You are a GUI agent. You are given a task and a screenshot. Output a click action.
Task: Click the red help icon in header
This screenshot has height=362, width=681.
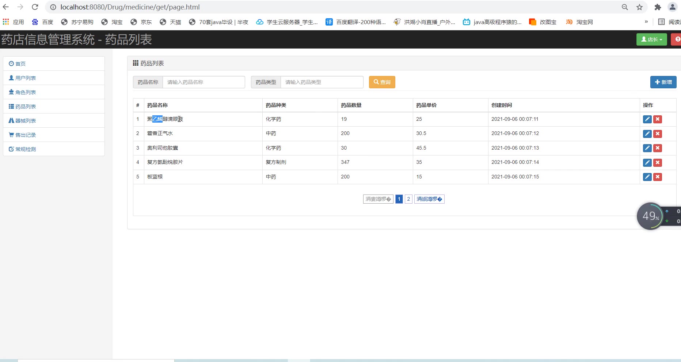tap(677, 39)
